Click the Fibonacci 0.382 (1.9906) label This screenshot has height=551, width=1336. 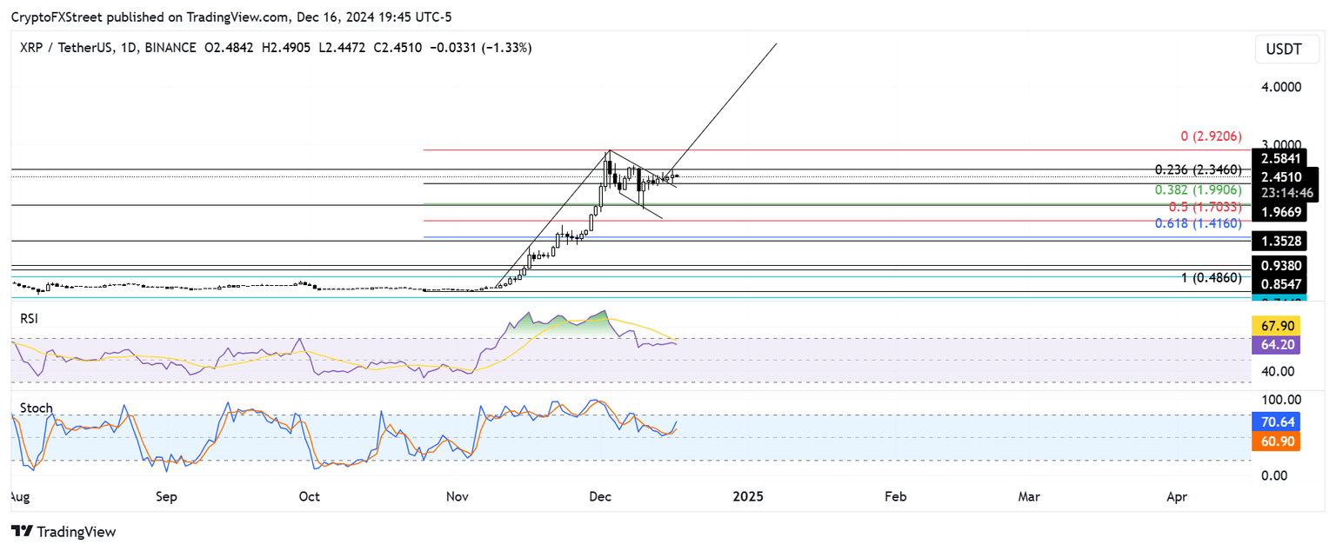(1199, 189)
